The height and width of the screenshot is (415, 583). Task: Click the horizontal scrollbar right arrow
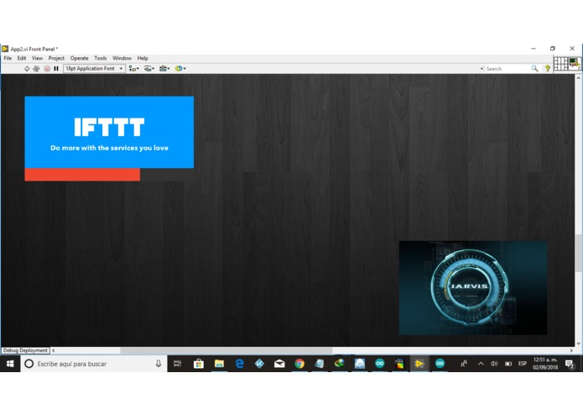(x=571, y=350)
